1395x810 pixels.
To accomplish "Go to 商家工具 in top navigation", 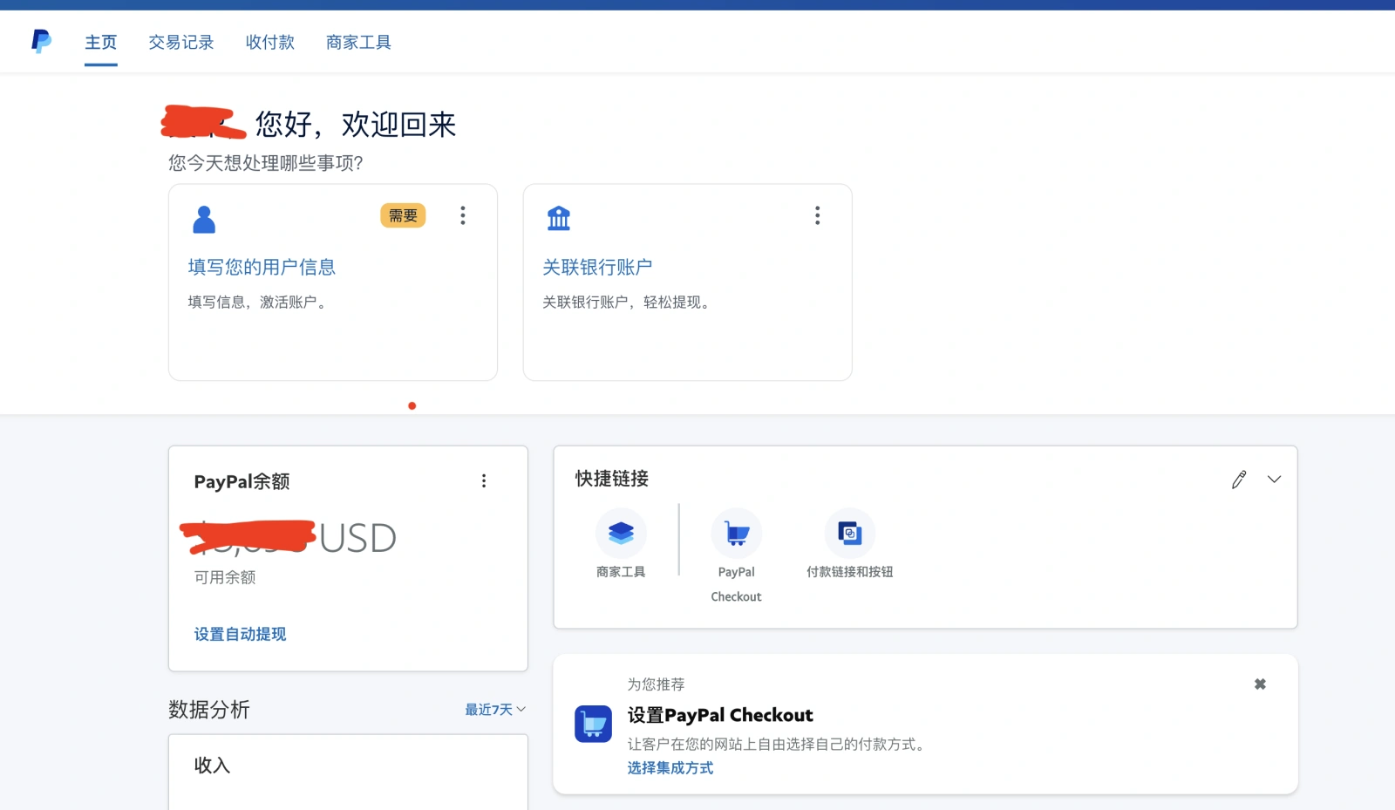I will click(358, 42).
